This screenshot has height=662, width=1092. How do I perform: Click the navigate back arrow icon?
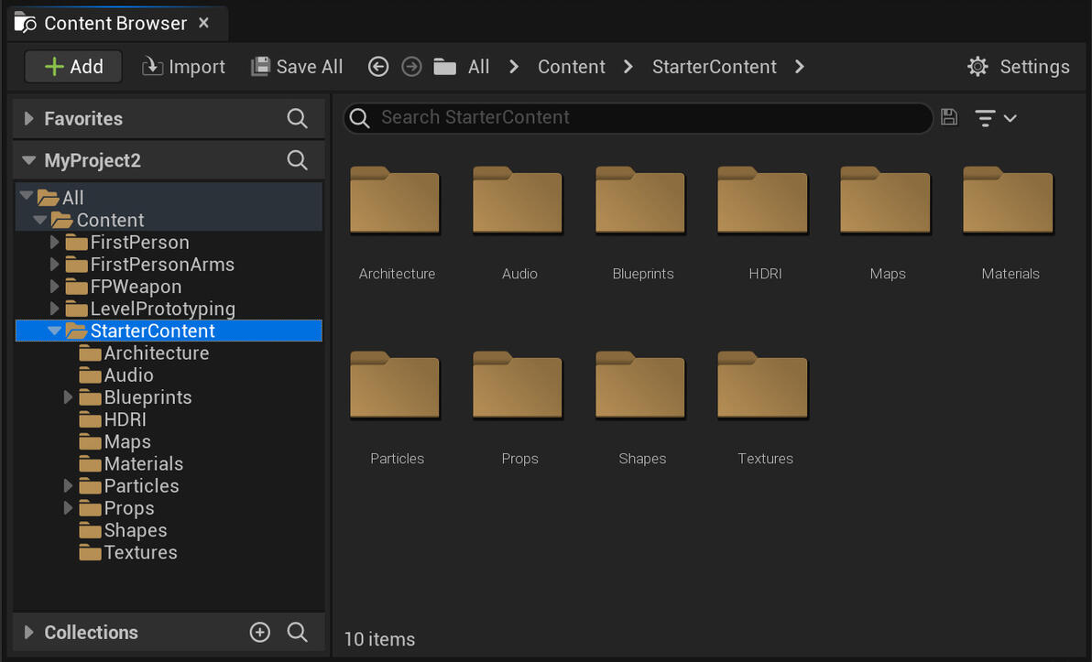coord(378,67)
